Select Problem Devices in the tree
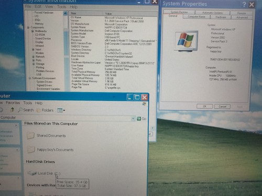 45,71
